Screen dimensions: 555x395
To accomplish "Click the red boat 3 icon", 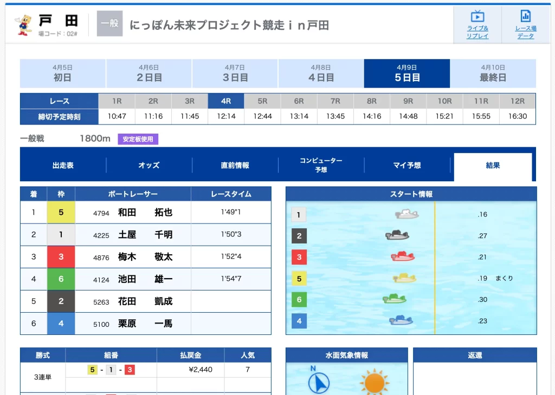I will [x=403, y=256].
